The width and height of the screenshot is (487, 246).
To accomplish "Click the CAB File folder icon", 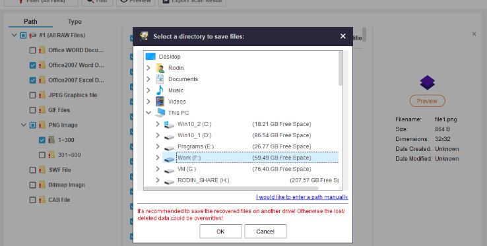I will tap(42, 200).
